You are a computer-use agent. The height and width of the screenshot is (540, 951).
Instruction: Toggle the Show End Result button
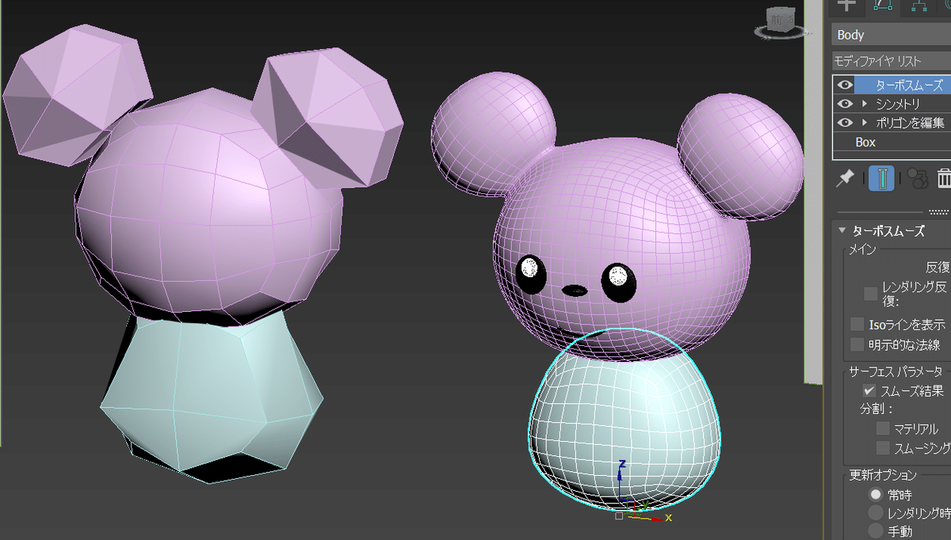[x=881, y=178]
